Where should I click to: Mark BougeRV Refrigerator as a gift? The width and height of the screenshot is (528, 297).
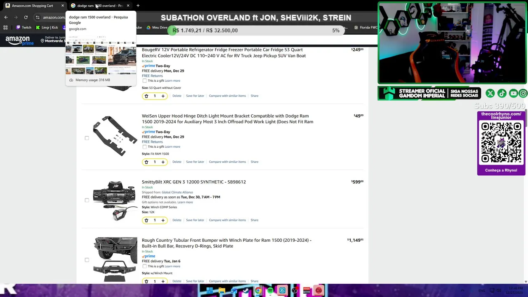tap(144, 81)
